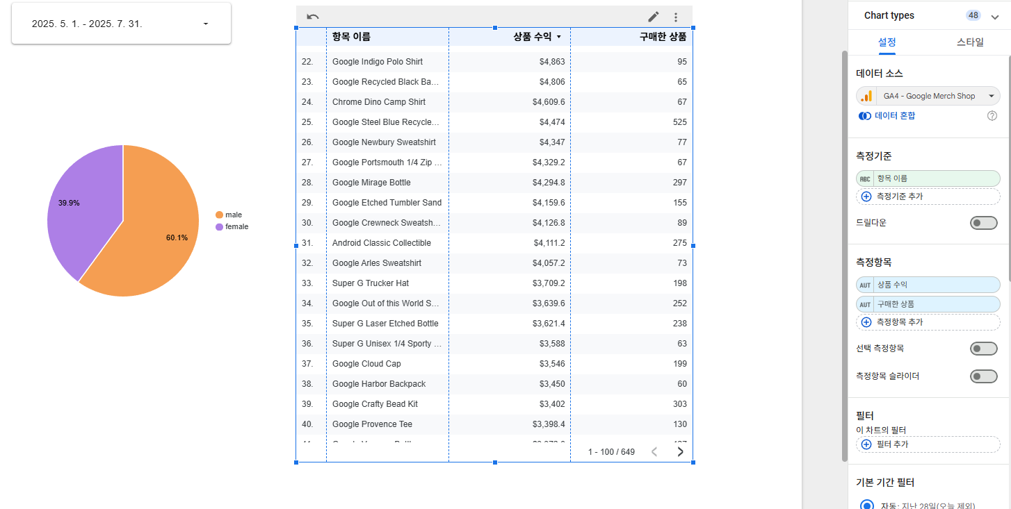Click the AUT icon on the 상품 수익 metric
This screenshot has width=1011, height=509.
click(865, 285)
